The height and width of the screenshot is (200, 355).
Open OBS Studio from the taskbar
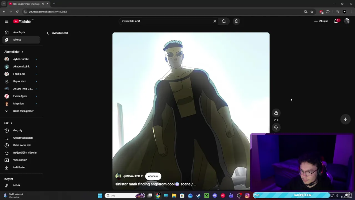[x=239, y=196]
